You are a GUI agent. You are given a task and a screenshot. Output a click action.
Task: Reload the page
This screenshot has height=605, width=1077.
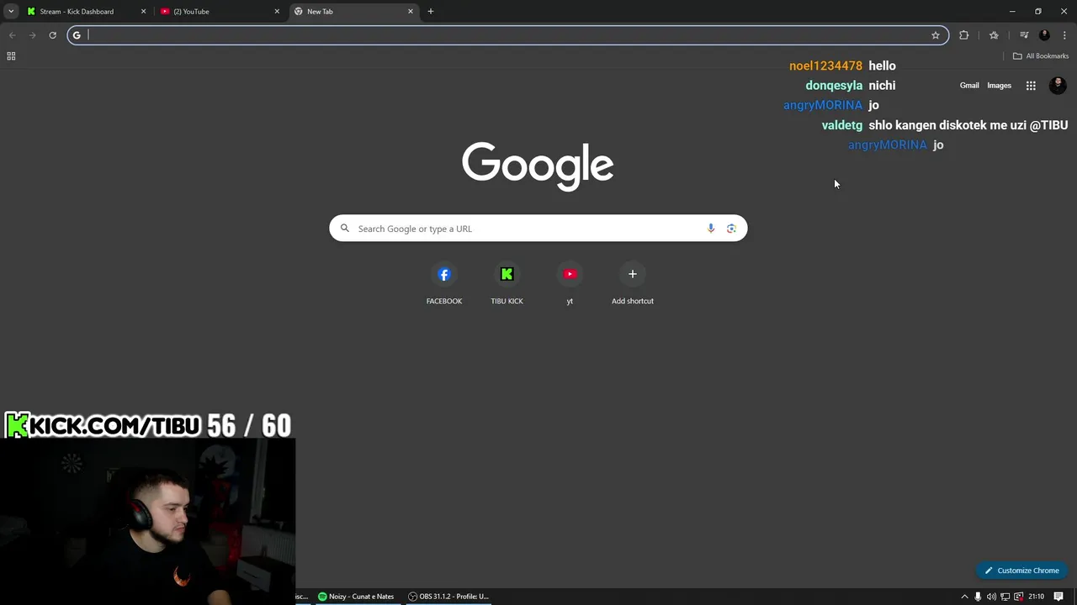(52, 35)
